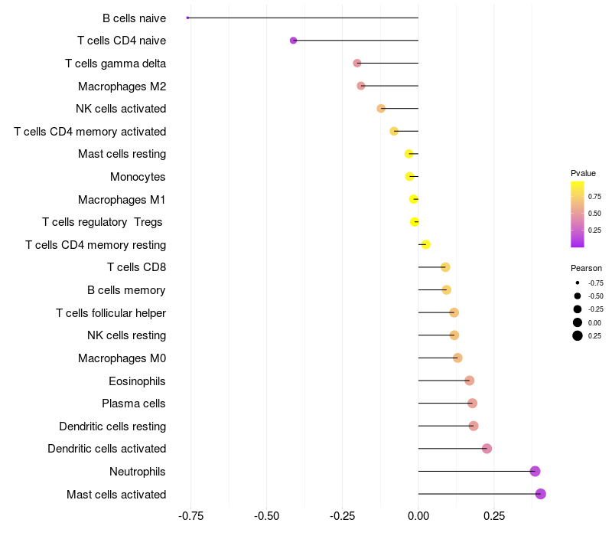Click the -0.75 Pearson legend dot
This screenshot has height=536, width=612.
578,283
